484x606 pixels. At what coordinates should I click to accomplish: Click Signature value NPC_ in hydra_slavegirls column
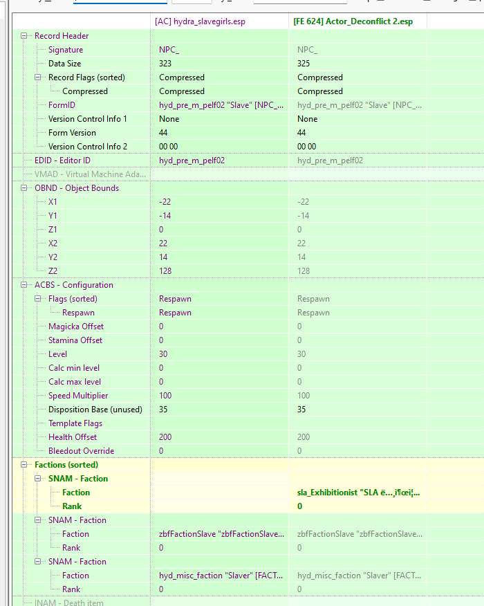coord(169,50)
